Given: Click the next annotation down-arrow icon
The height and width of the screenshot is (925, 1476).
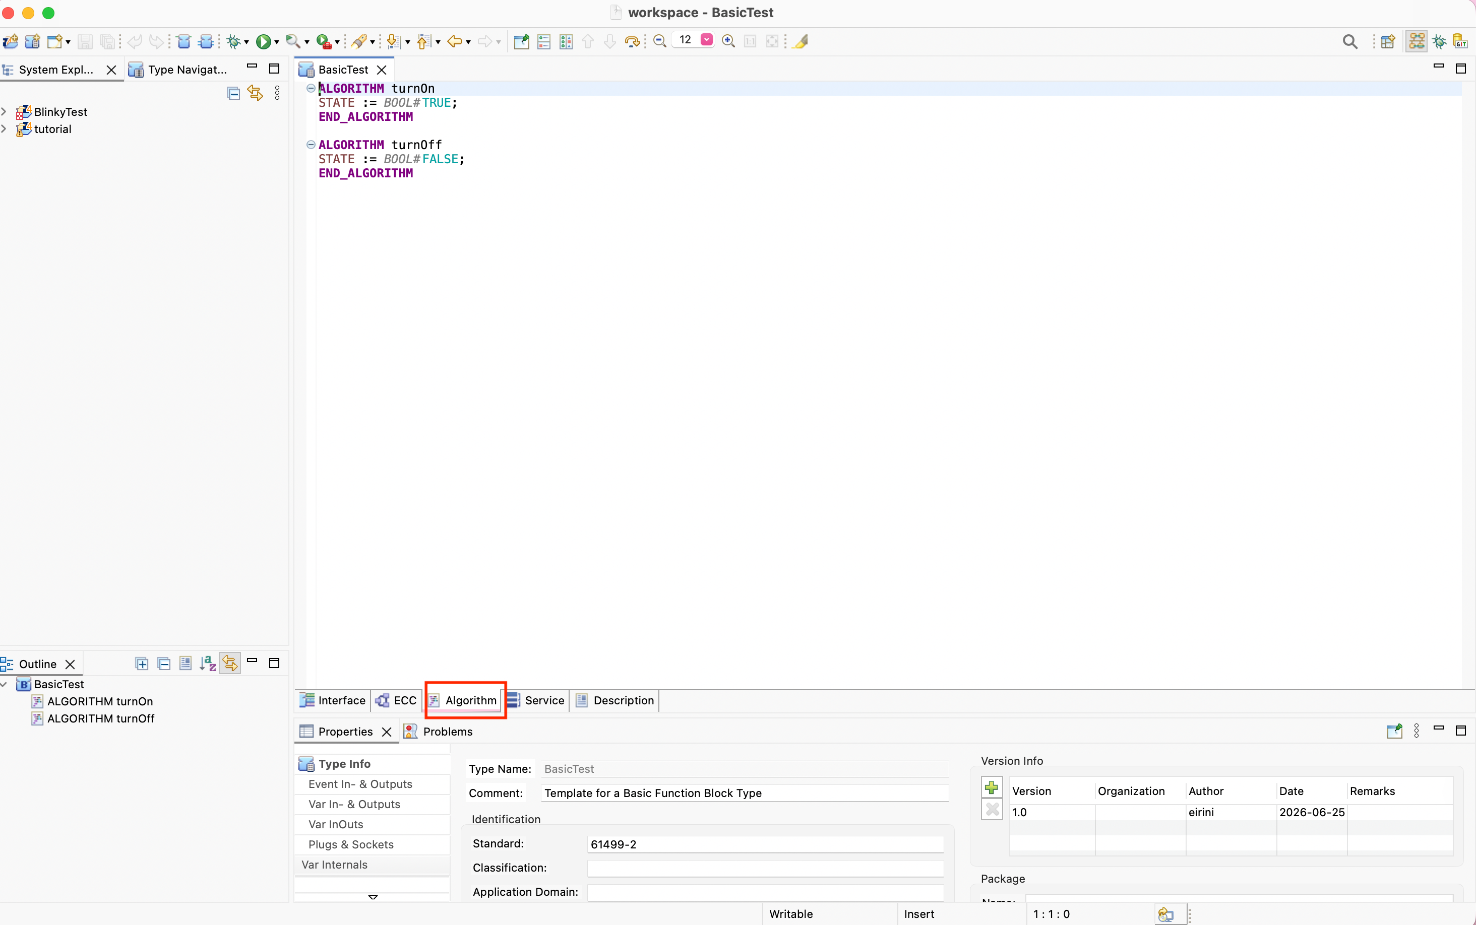Looking at the screenshot, I should tap(394, 41).
